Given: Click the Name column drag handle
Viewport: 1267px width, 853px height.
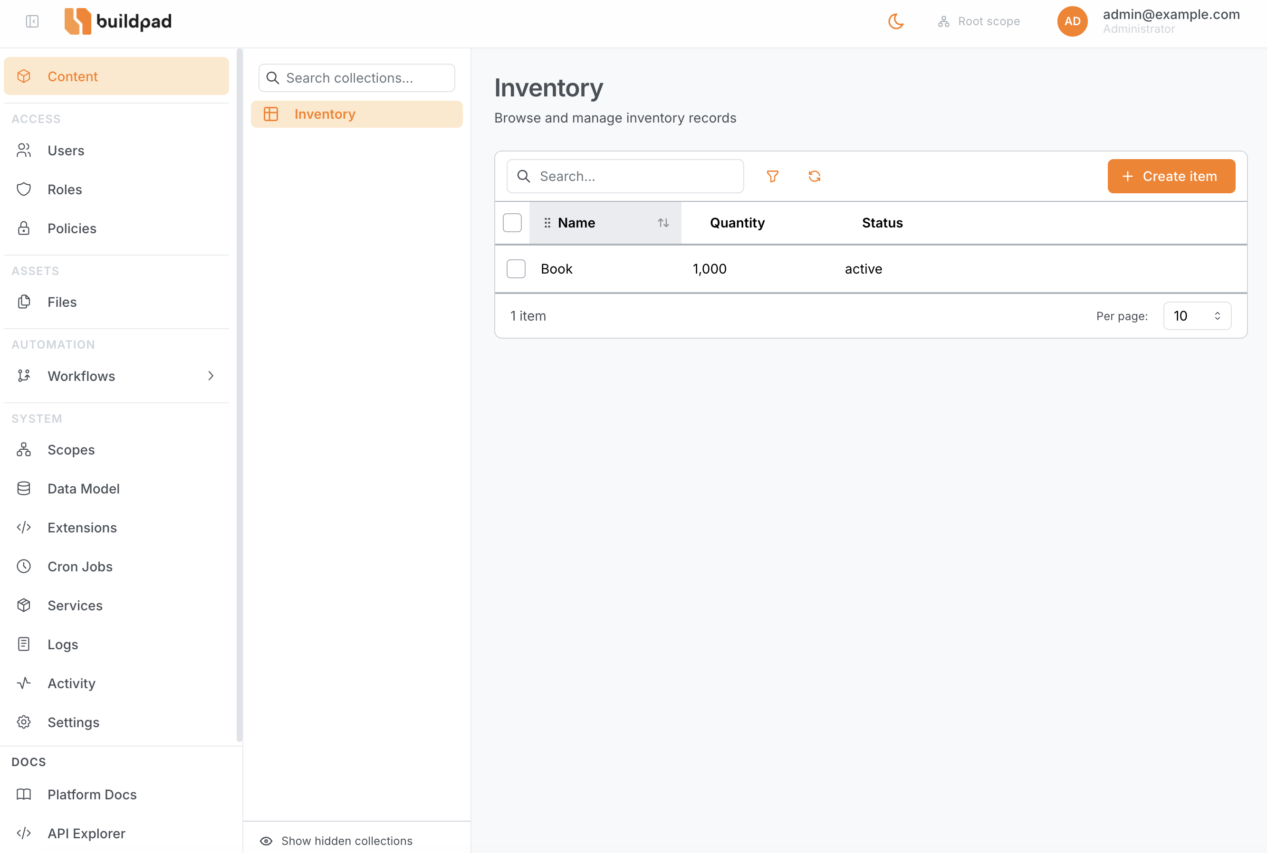Looking at the screenshot, I should (x=547, y=223).
